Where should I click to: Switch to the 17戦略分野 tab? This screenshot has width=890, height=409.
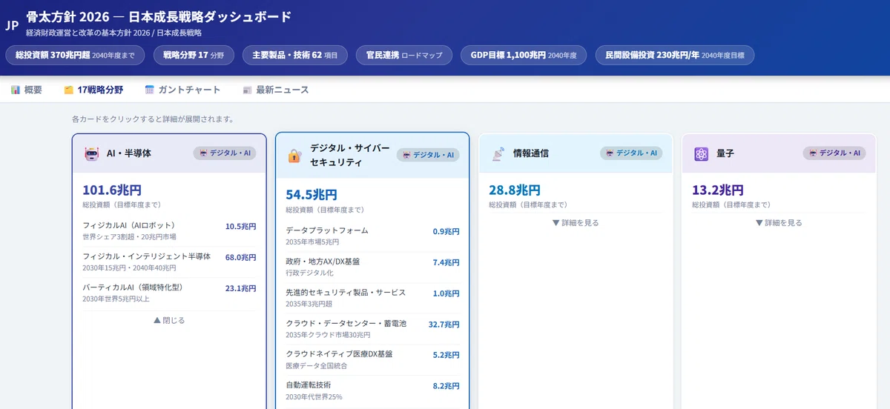[93, 90]
